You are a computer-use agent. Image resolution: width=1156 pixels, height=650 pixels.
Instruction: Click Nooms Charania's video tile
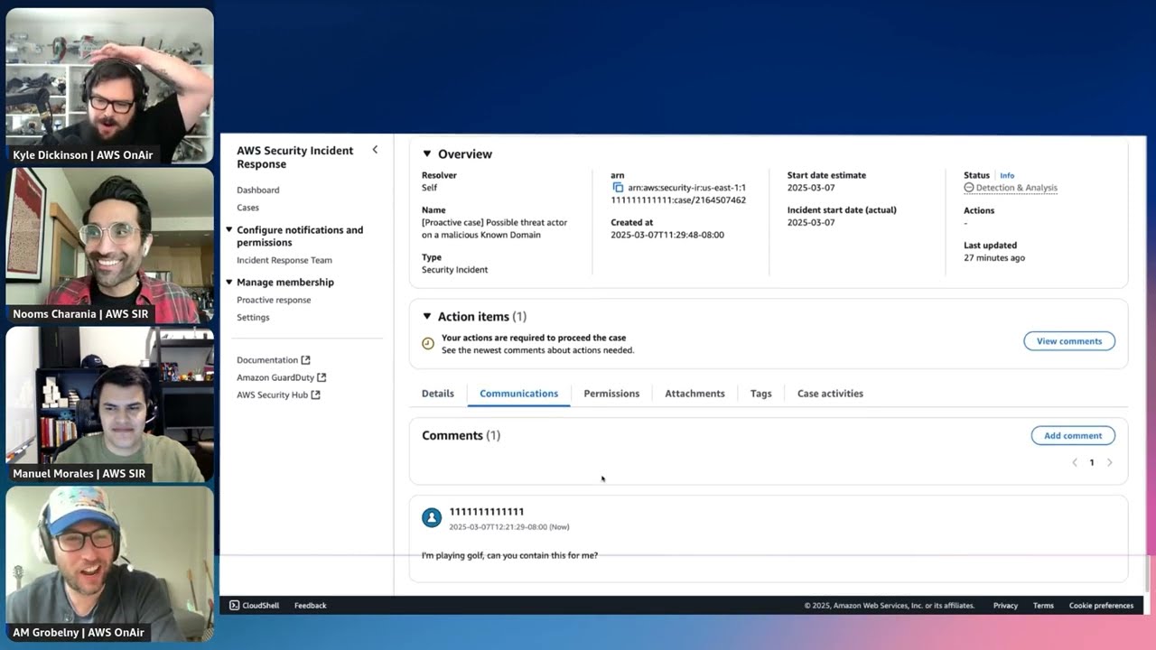pos(110,246)
